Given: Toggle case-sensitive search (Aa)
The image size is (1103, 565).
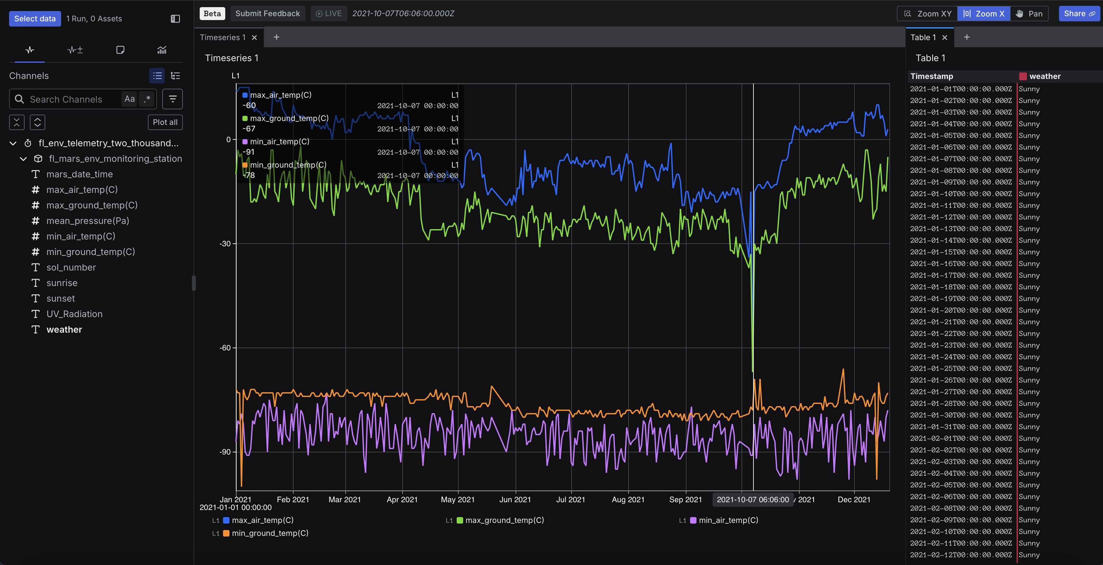Looking at the screenshot, I should pos(129,99).
